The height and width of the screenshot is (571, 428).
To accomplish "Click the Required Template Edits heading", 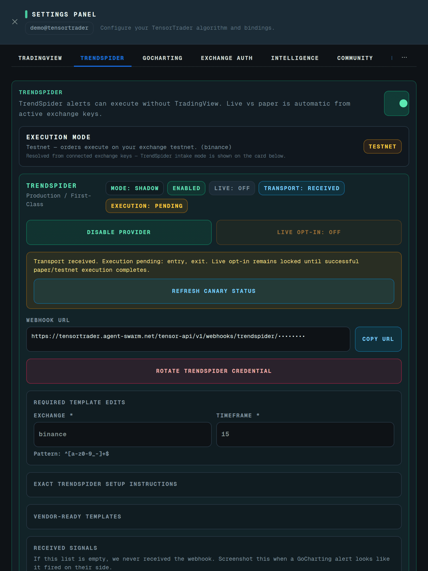I will point(79,402).
